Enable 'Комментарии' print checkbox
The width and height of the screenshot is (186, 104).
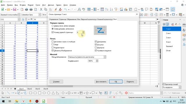[53, 47]
